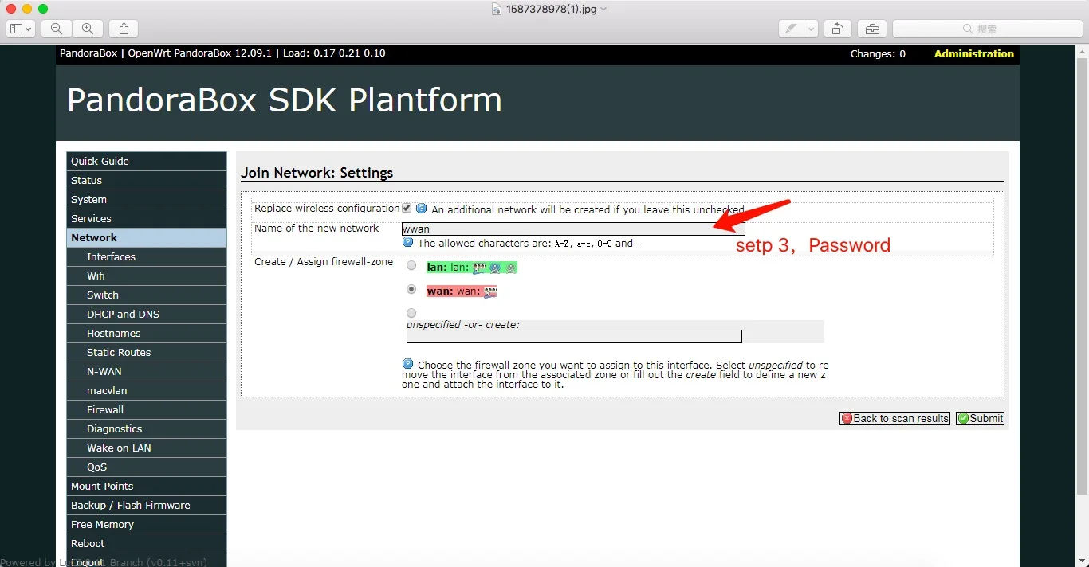Zoom in with the Preview magnifier plus icon

[x=87, y=29]
